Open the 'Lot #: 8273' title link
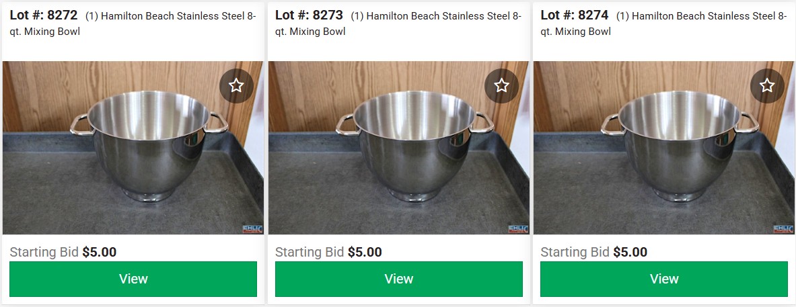This screenshot has height=307, width=796. (x=309, y=15)
